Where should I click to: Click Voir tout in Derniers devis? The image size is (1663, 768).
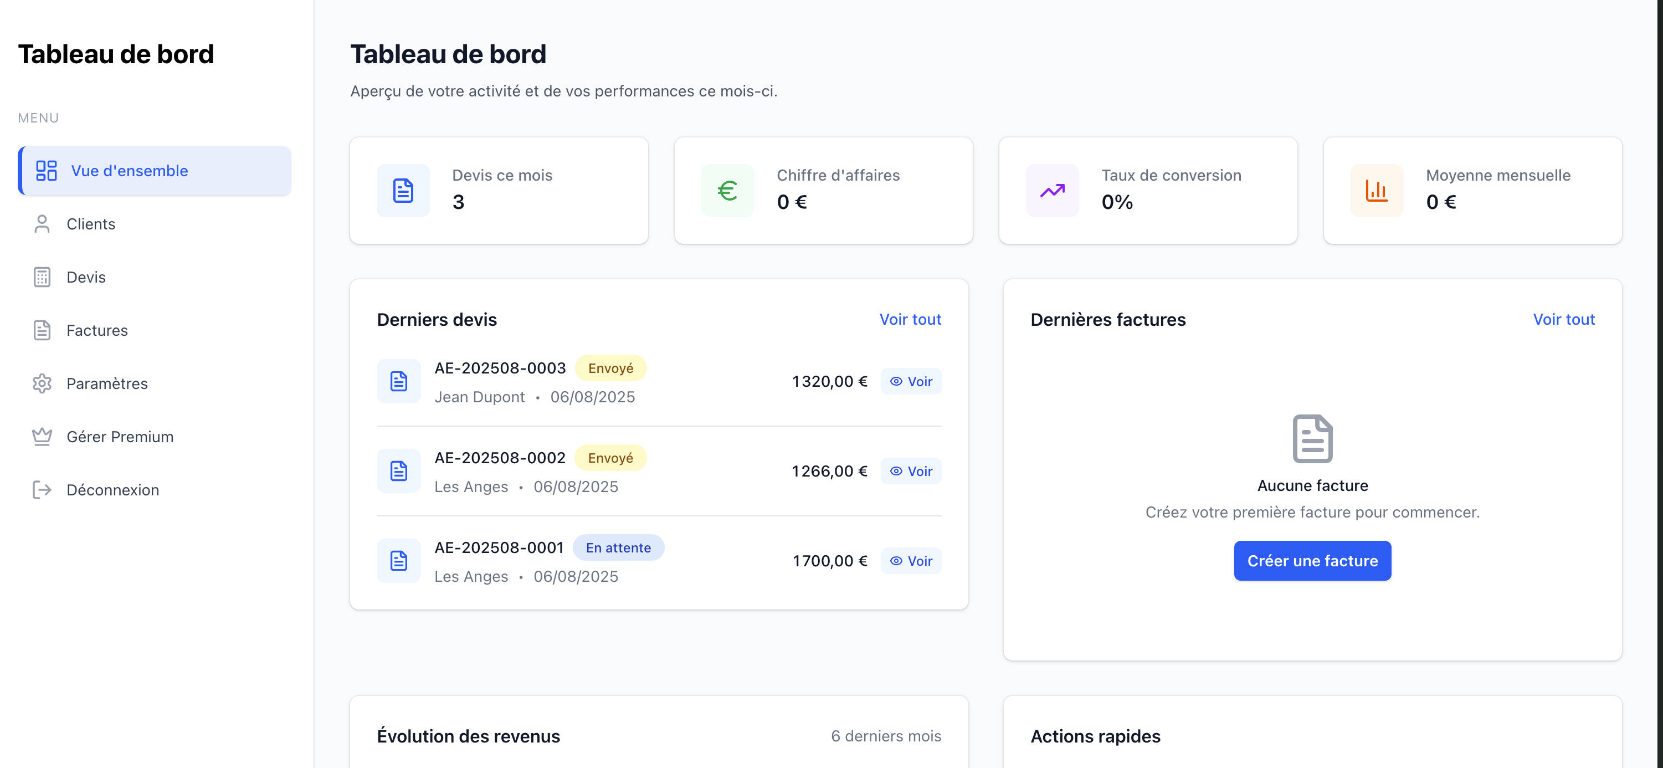910,319
